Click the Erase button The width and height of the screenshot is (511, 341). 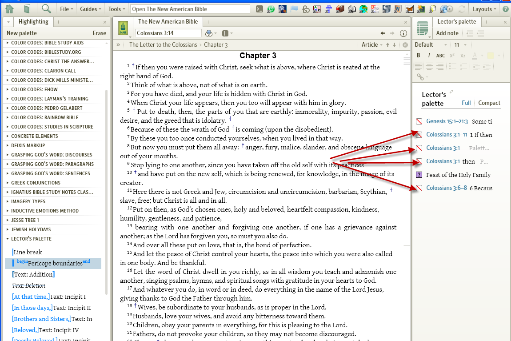point(99,33)
